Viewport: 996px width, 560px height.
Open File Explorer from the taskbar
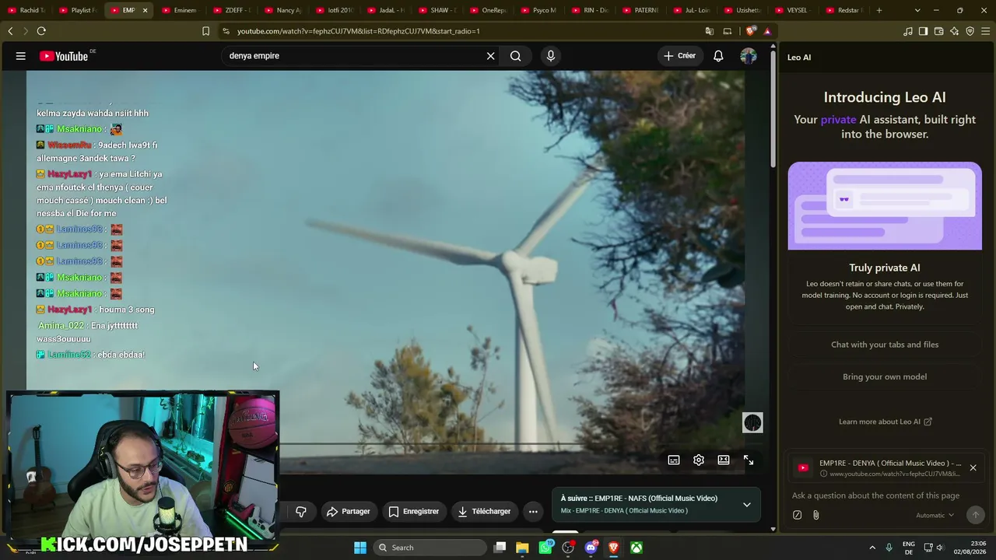pos(522,548)
